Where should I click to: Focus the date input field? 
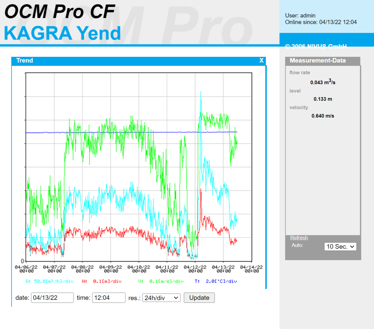click(52, 298)
